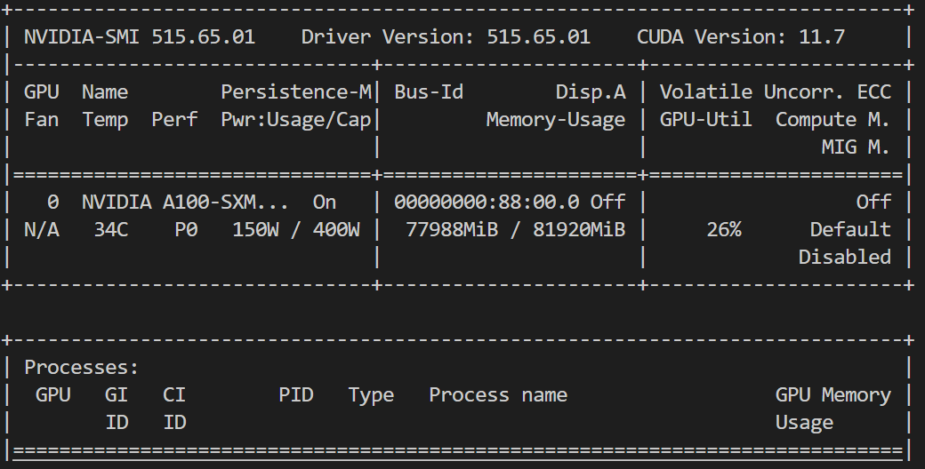Viewport: 925px width, 469px height.
Task: Select the Process name column header
Action: pyautogui.click(x=498, y=394)
